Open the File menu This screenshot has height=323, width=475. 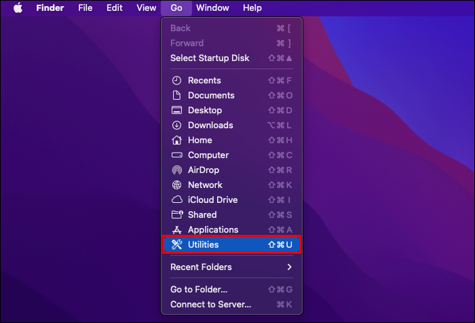click(x=85, y=8)
